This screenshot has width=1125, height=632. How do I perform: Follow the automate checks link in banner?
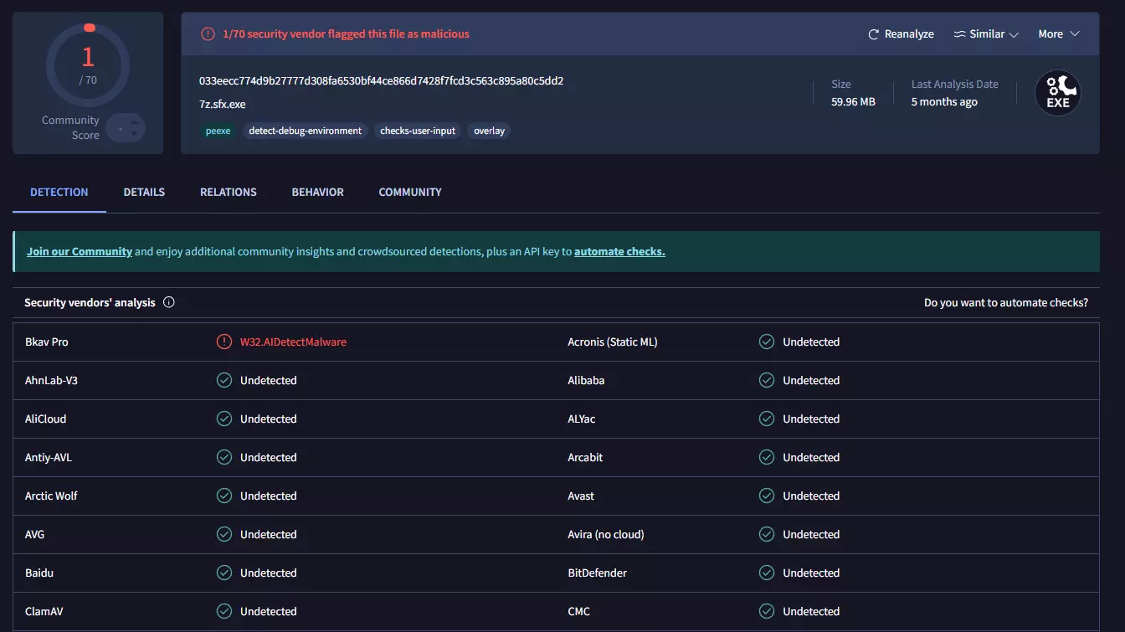(619, 251)
